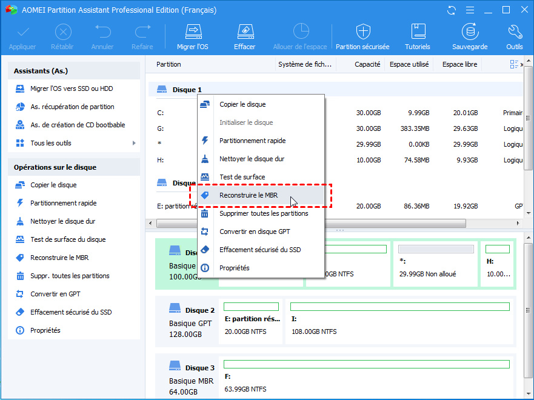Click the Effacer toolbar icon
This screenshot has height=400, width=534.
(244, 36)
